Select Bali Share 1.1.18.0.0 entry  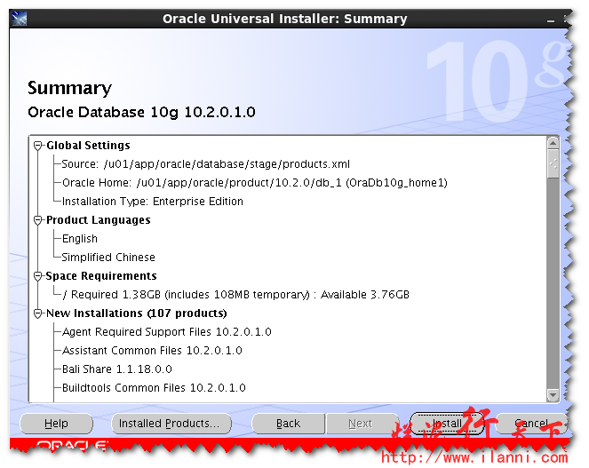[x=117, y=369]
